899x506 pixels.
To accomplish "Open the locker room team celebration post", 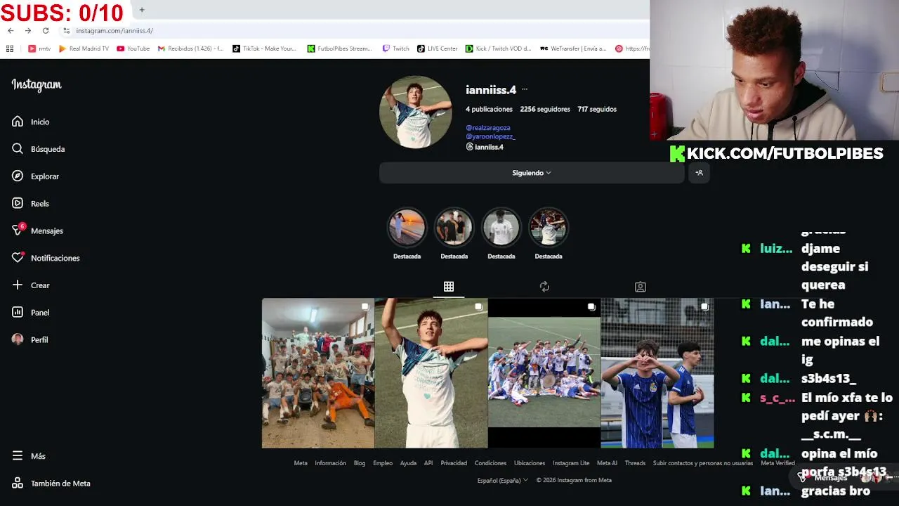I will click(x=318, y=373).
